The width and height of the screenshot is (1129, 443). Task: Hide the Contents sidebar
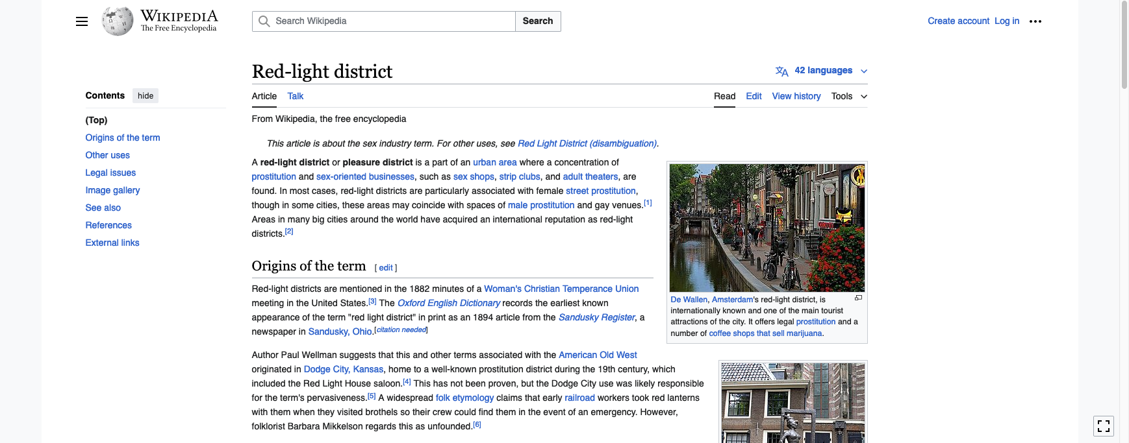coord(146,96)
